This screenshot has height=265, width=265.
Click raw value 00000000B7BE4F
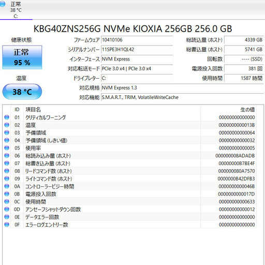(237, 164)
